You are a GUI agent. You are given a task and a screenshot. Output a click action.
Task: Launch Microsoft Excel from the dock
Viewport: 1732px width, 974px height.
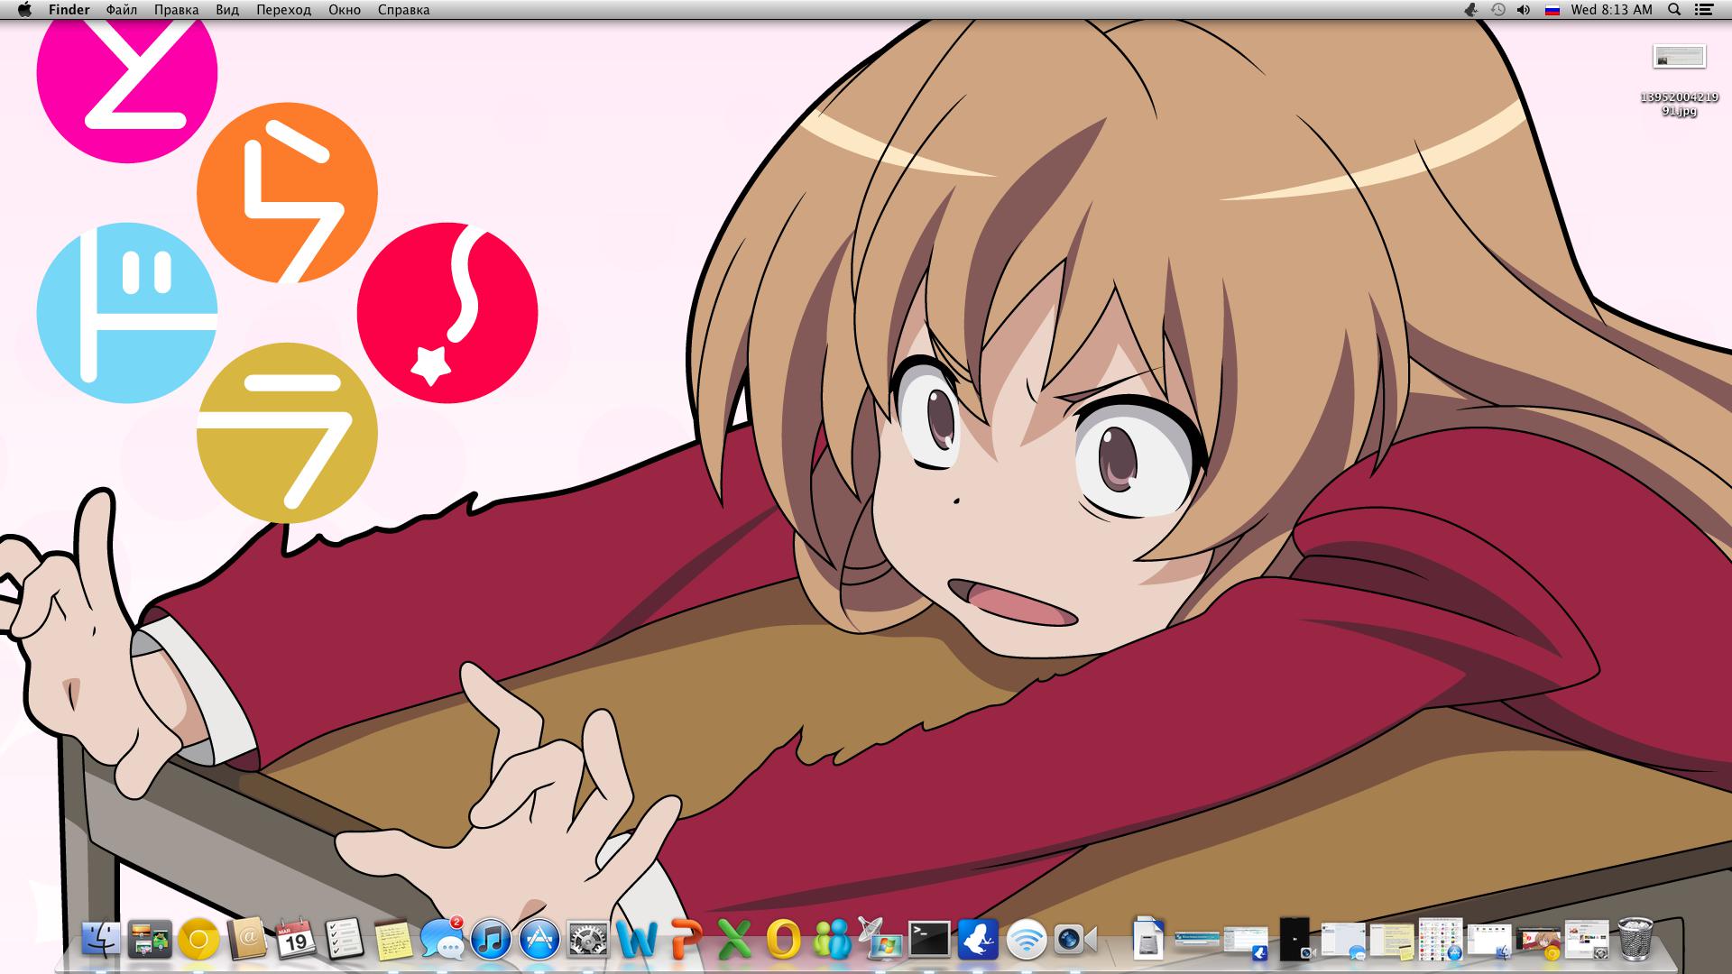(x=734, y=941)
